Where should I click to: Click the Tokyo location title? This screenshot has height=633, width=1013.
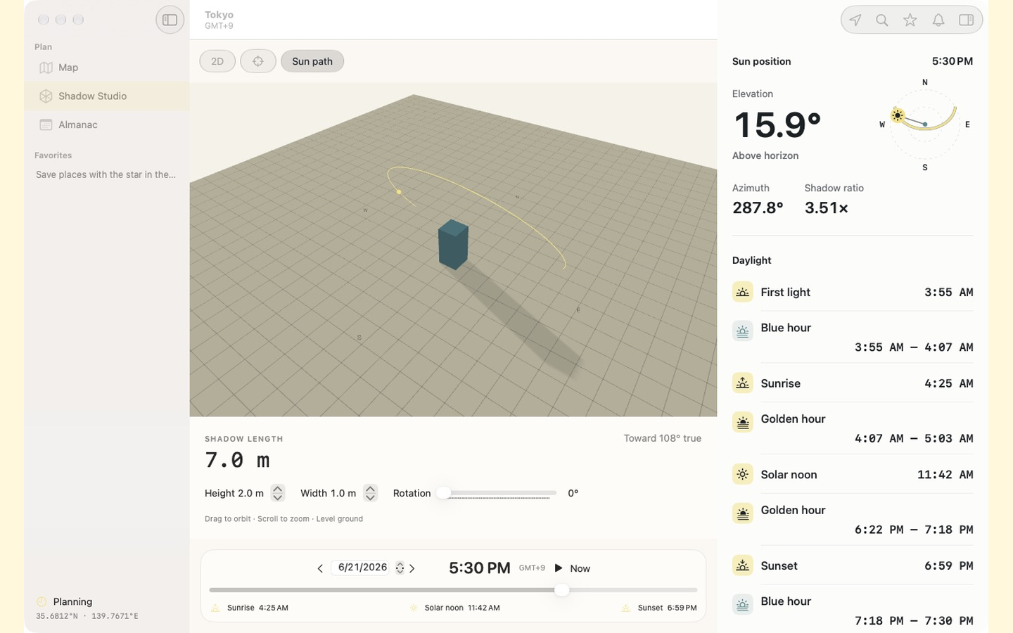pos(219,15)
